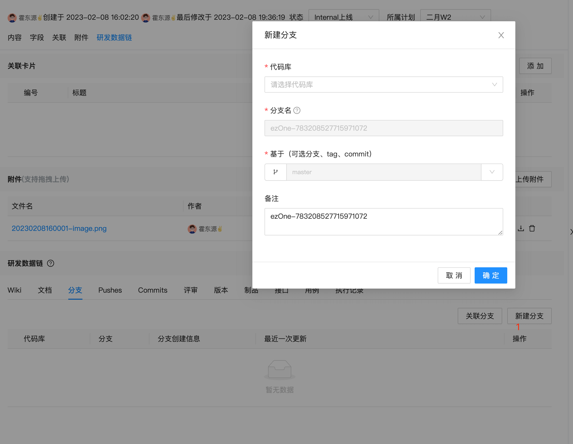Switch to the Commits tab
This screenshot has width=573, height=444.
click(152, 290)
